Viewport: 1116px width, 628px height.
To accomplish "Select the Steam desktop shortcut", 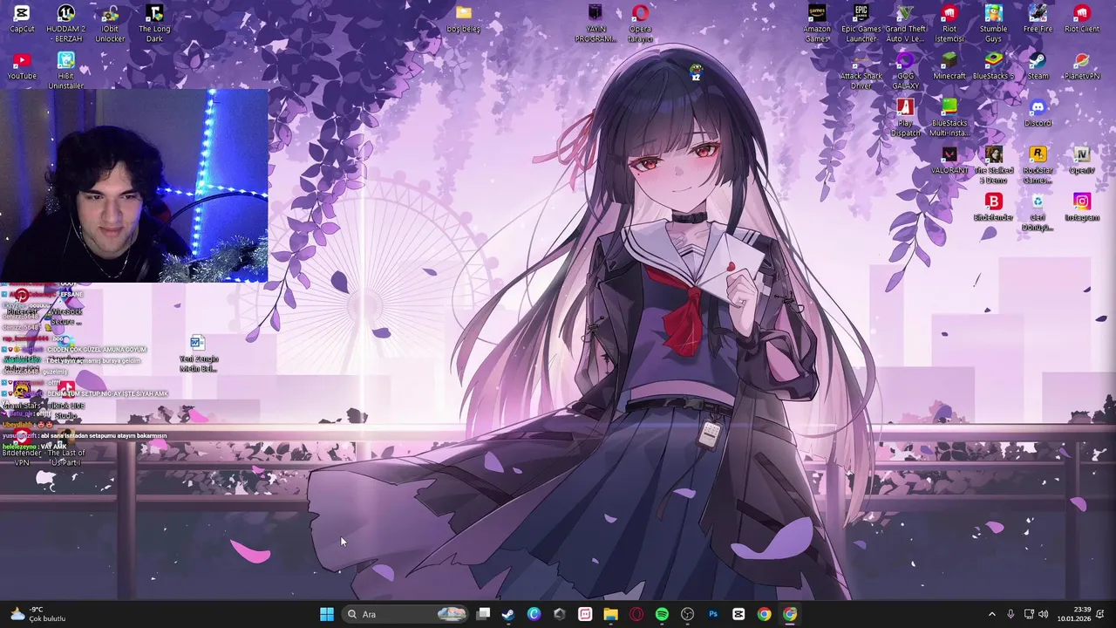I will (x=1038, y=66).
